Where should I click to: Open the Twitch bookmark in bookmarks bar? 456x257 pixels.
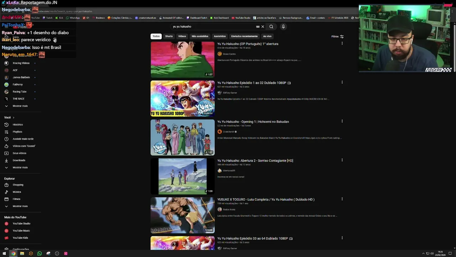point(47,17)
